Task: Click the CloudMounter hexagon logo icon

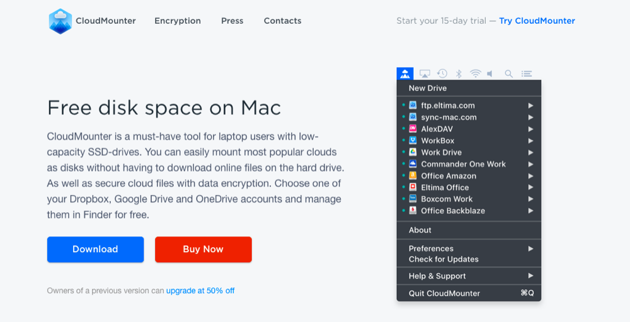Action: point(60,21)
